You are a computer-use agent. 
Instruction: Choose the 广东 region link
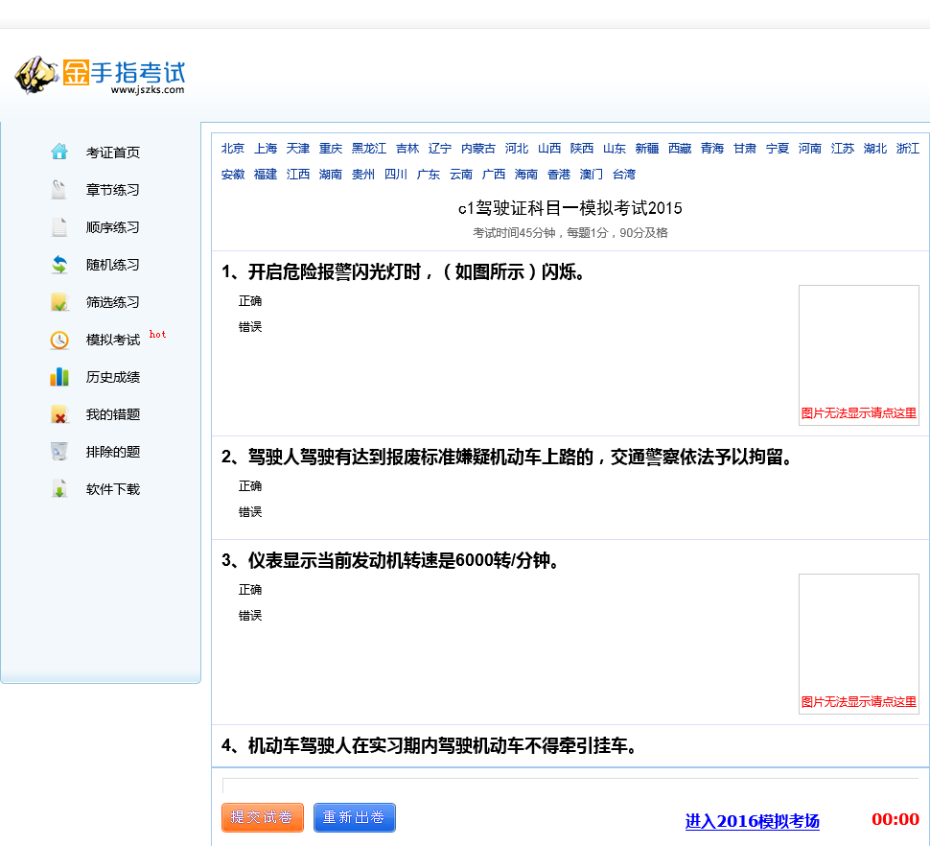[x=429, y=175]
